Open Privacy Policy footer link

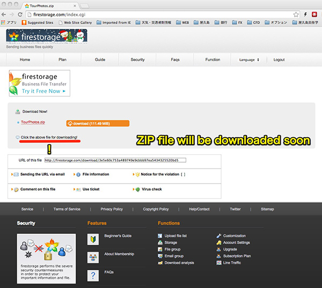click(x=112, y=209)
